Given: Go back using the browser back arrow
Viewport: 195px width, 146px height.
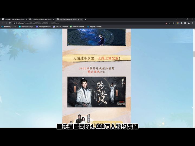Looking at the screenshot, I should (x=2, y=23).
